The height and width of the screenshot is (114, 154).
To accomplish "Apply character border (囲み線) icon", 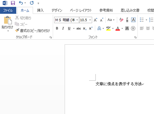I will (133, 20).
